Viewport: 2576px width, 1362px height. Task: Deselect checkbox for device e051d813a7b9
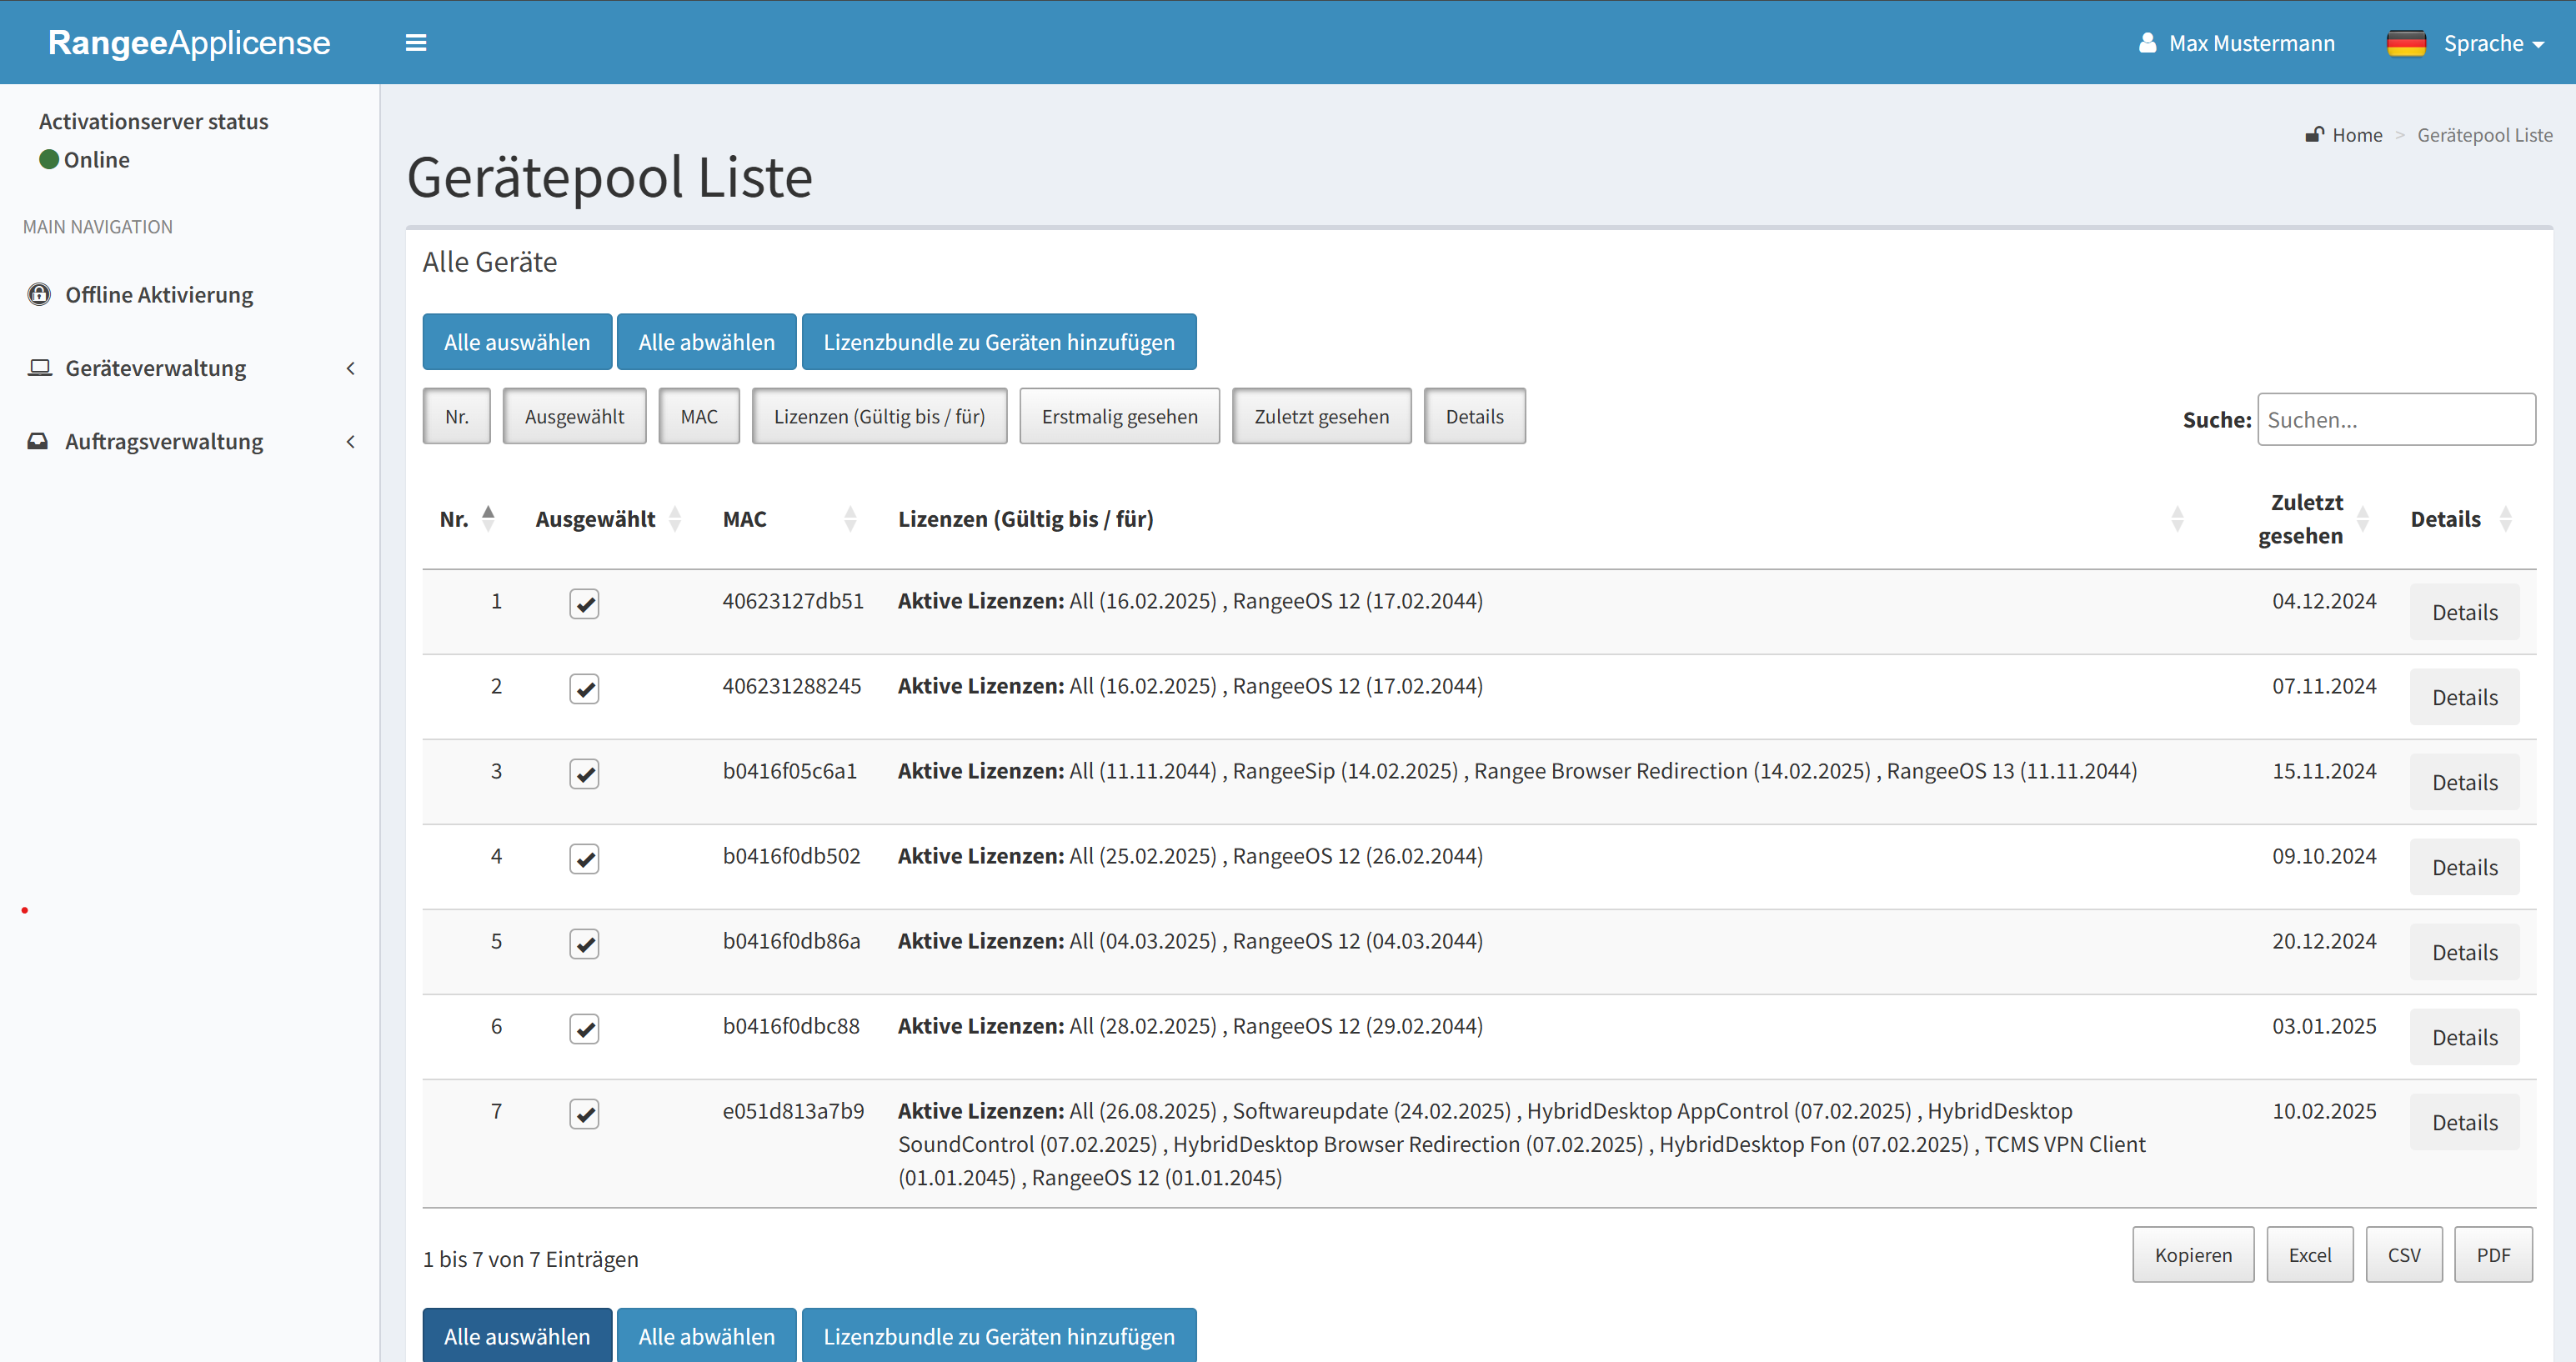click(584, 1114)
